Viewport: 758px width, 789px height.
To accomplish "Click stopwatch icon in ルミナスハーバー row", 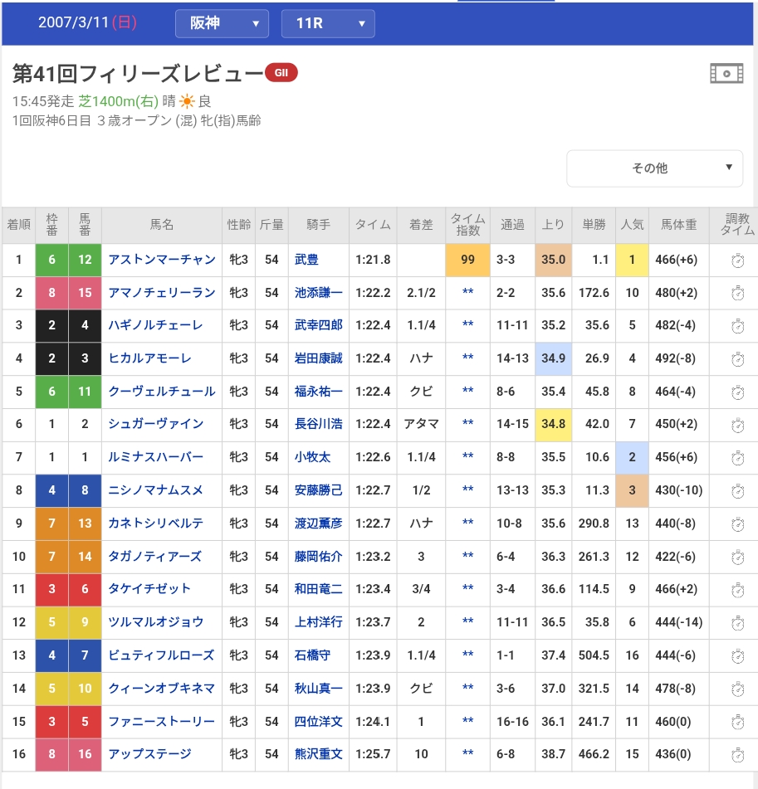I will coord(737,458).
